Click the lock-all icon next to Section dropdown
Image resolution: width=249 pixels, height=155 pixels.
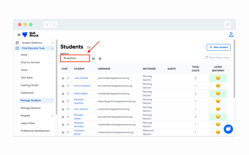point(100,58)
